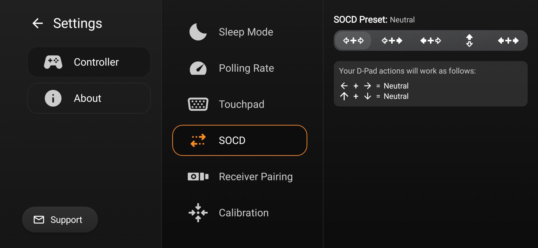Click the gamepad icon beside Controller
The image size is (538, 248).
pos(53,62)
